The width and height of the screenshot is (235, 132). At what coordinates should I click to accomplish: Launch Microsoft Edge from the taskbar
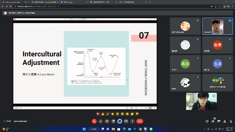[124, 129]
